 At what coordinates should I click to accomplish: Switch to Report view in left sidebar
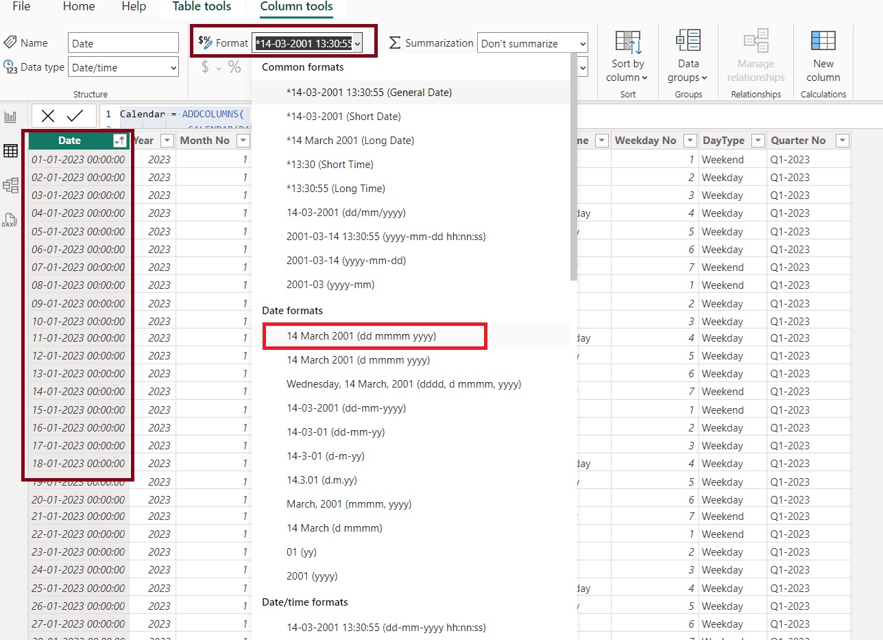[x=10, y=117]
